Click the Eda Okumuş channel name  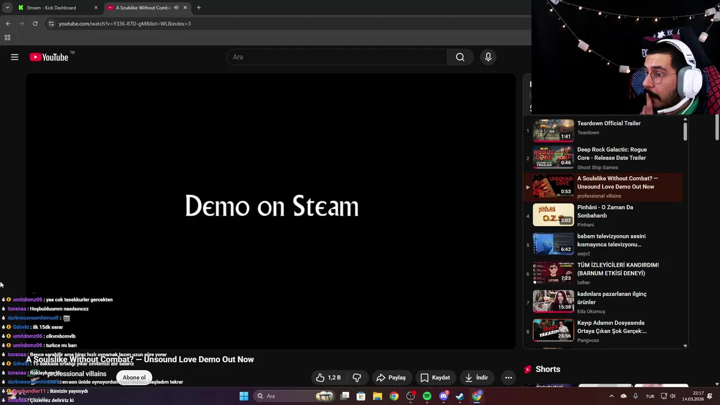point(591,312)
